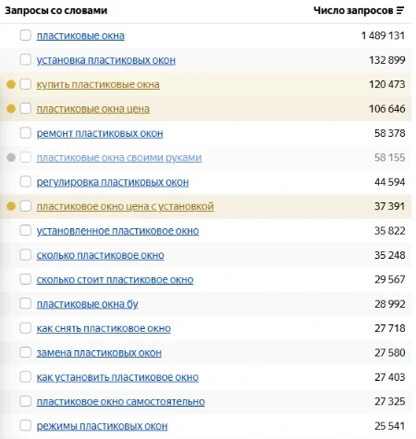Select checkbox for пластиковые окна цена

pyautogui.click(x=26, y=108)
